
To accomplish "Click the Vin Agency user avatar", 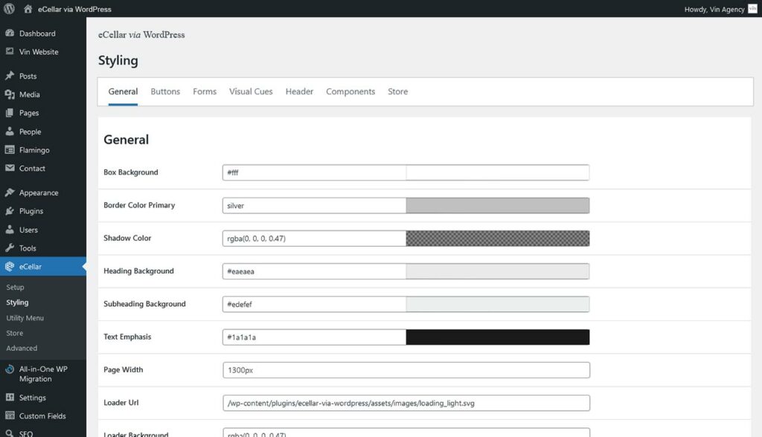I will pyautogui.click(x=752, y=9).
